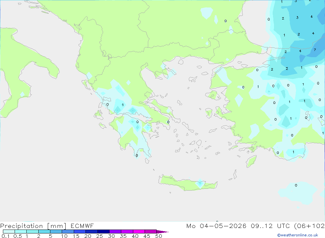Select the purple swatch between 30 and 35
The height and width of the screenshot is (238, 325).
click(115, 232)
